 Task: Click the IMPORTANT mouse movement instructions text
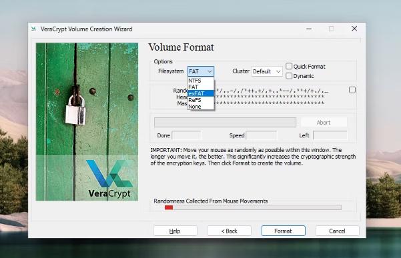point(253,156)
